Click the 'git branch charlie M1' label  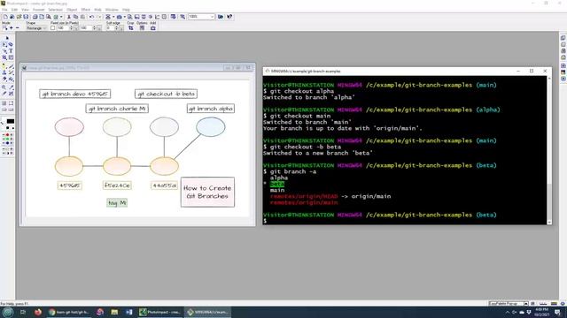(x=117, y=109)
